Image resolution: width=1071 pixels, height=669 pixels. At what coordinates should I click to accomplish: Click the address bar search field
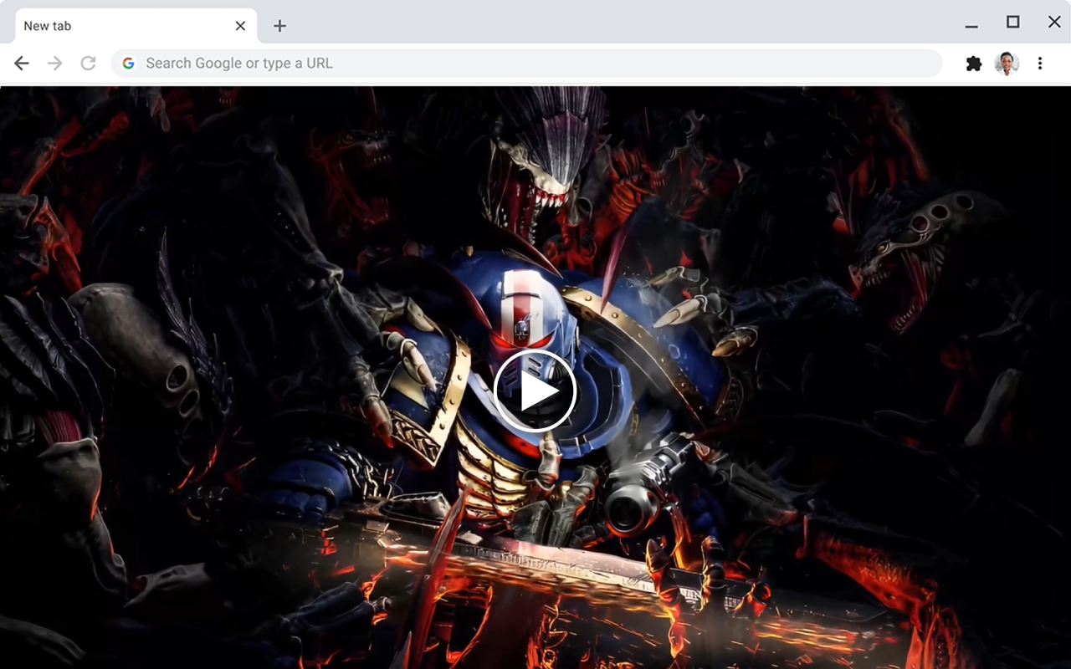click(x=526, y=64)
